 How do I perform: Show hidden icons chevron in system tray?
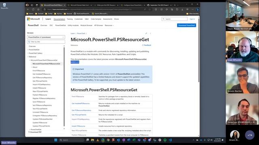click(193, 140)
